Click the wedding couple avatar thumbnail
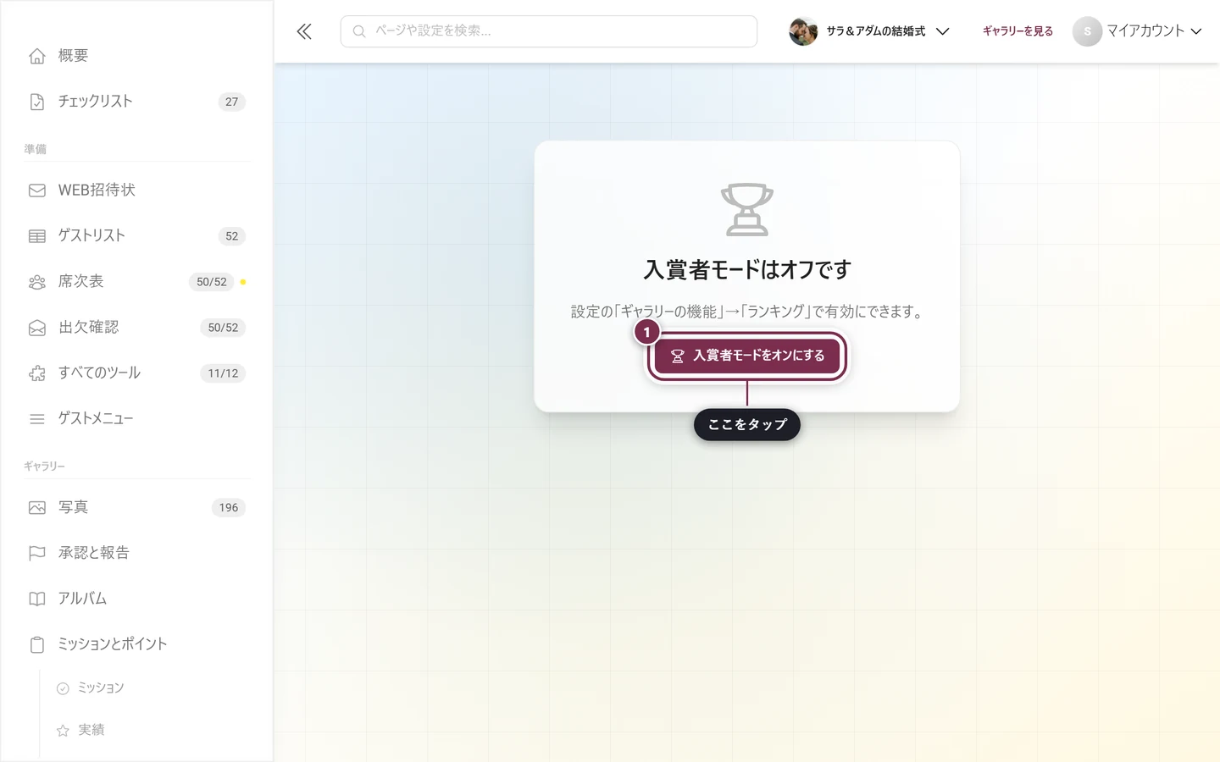 point(803,31)
